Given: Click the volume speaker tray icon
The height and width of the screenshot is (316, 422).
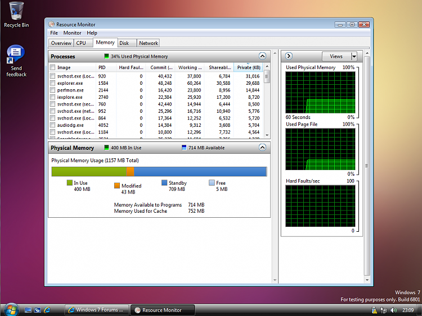Looking at the screenshot, I should 393,310.
